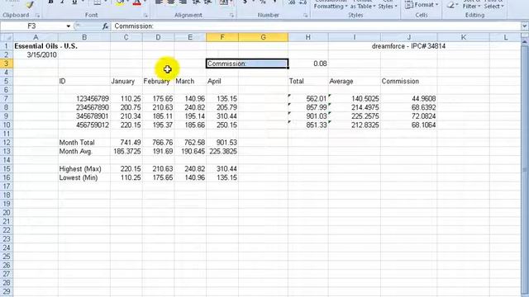This screenshot has width=529, height=297.
Task: Open the Number group dialog launcher
Action: [x=305, y=15]
